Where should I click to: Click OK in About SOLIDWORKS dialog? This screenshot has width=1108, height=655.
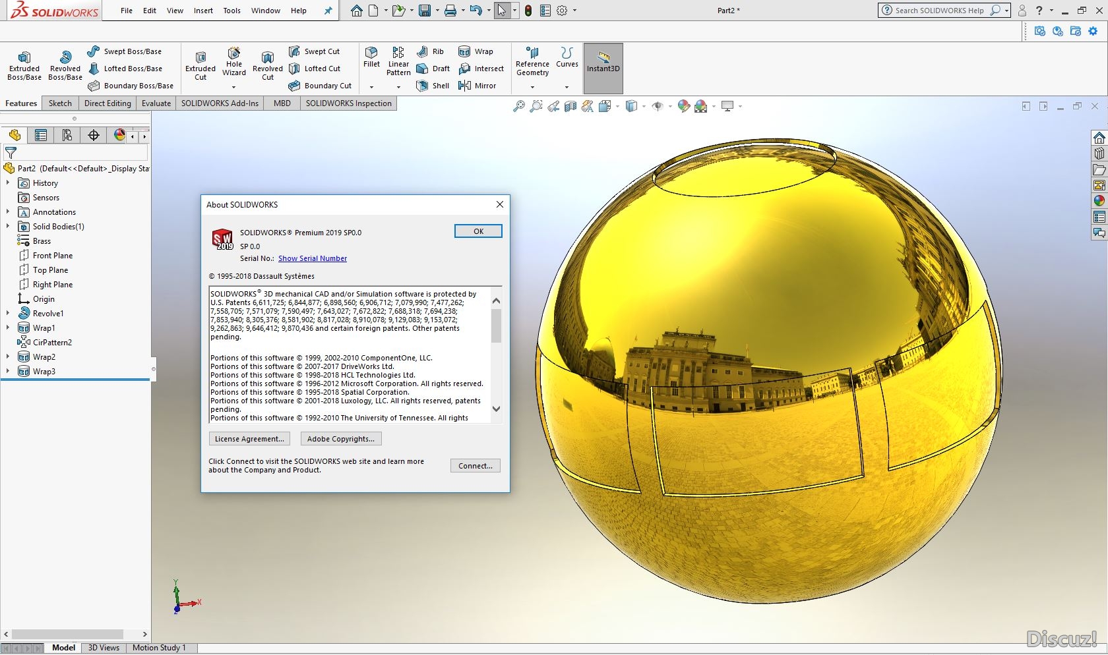coord(478,231)
